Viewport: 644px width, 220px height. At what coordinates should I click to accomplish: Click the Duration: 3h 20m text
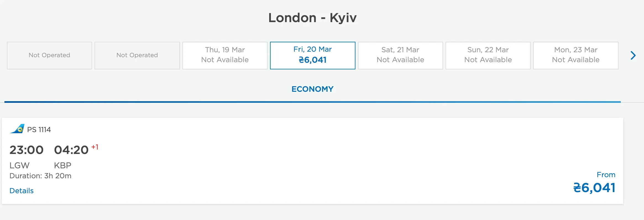pos(40,176)
